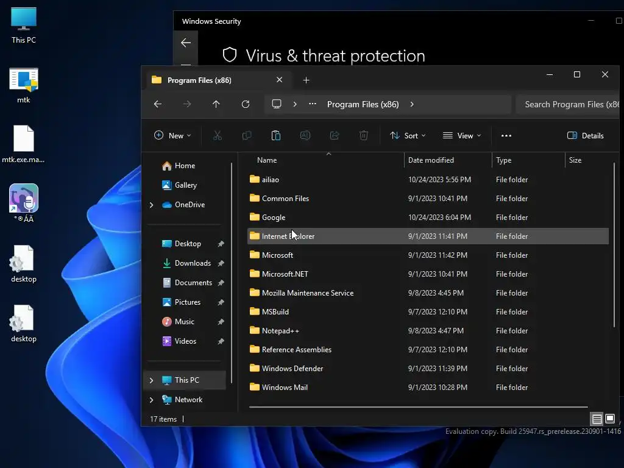Open This PC desktop icon
624x468 pixels.
click(x=24, y=26)
